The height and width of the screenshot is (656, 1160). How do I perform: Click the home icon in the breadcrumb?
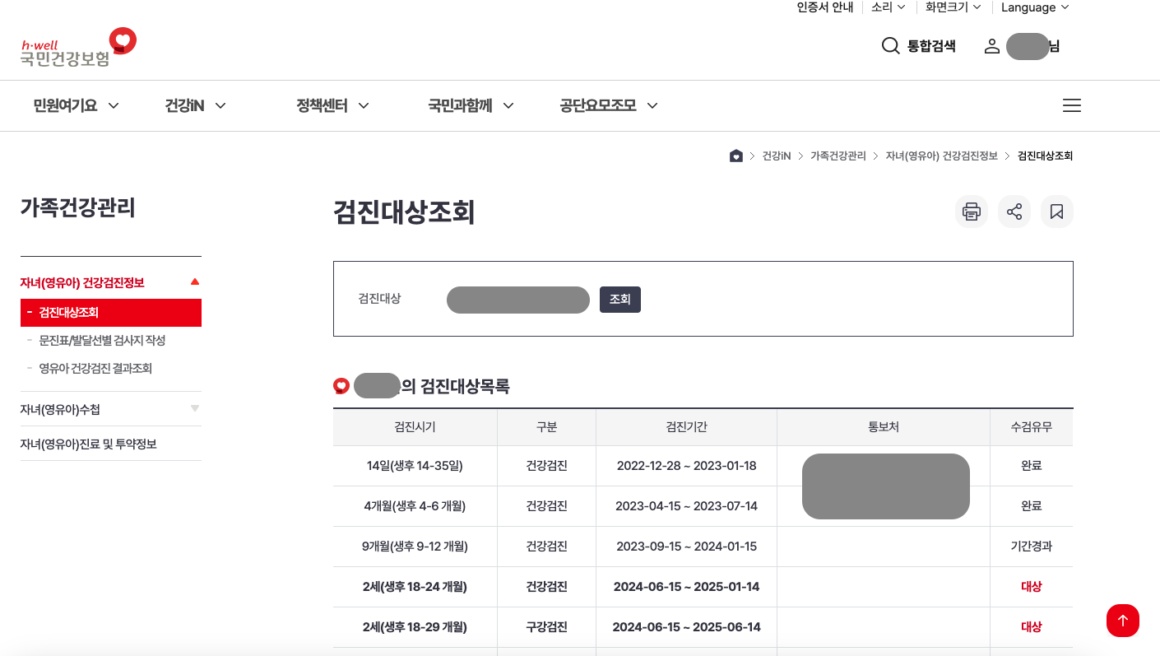click(x=735, y=156)
